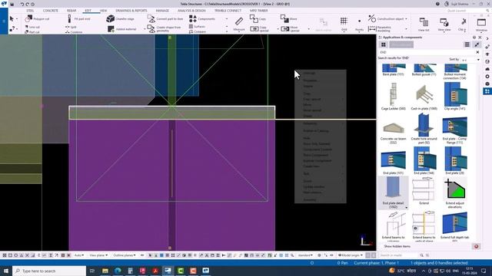492x276 pixels.
Task: Click the Combine command
Action: click(x=74, y=32)
